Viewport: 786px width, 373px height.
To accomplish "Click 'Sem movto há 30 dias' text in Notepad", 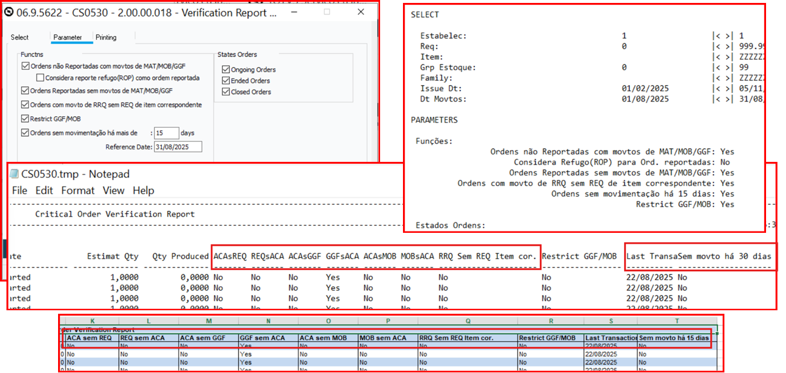I will pyautogui.click(x=724, y=256).
